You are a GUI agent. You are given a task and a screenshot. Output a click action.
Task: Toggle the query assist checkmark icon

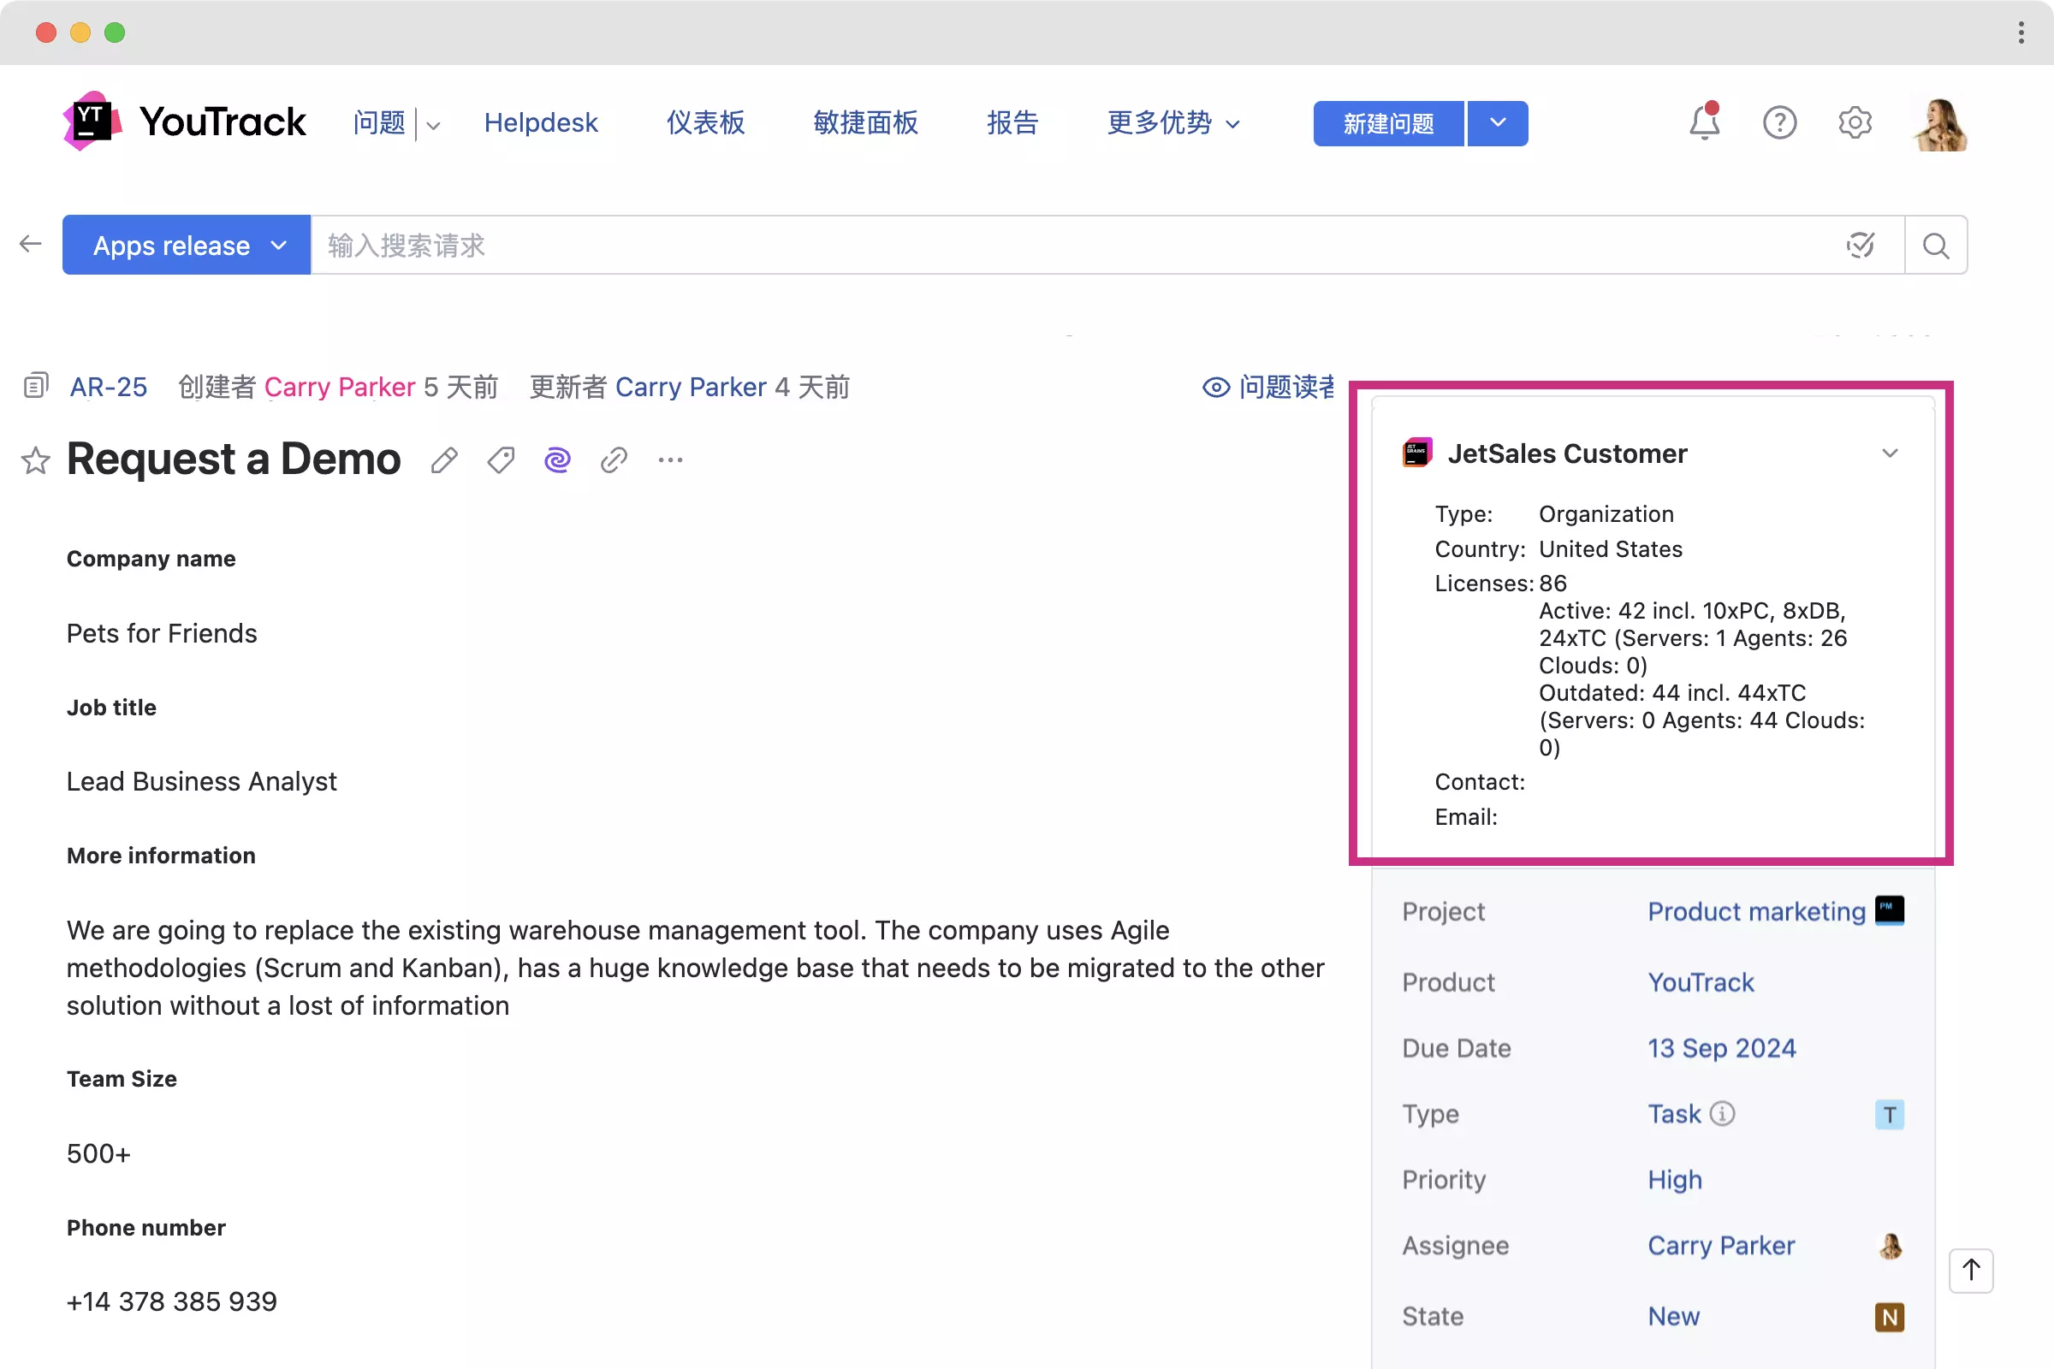pyautogui.click(x=1860, y=246)
